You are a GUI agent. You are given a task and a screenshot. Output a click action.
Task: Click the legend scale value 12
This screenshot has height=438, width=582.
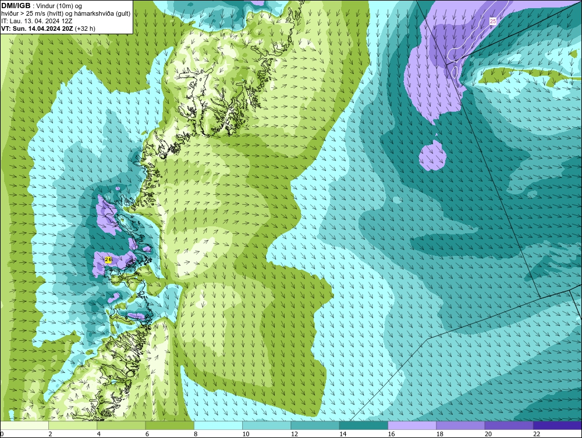click(x=294, y=434)
